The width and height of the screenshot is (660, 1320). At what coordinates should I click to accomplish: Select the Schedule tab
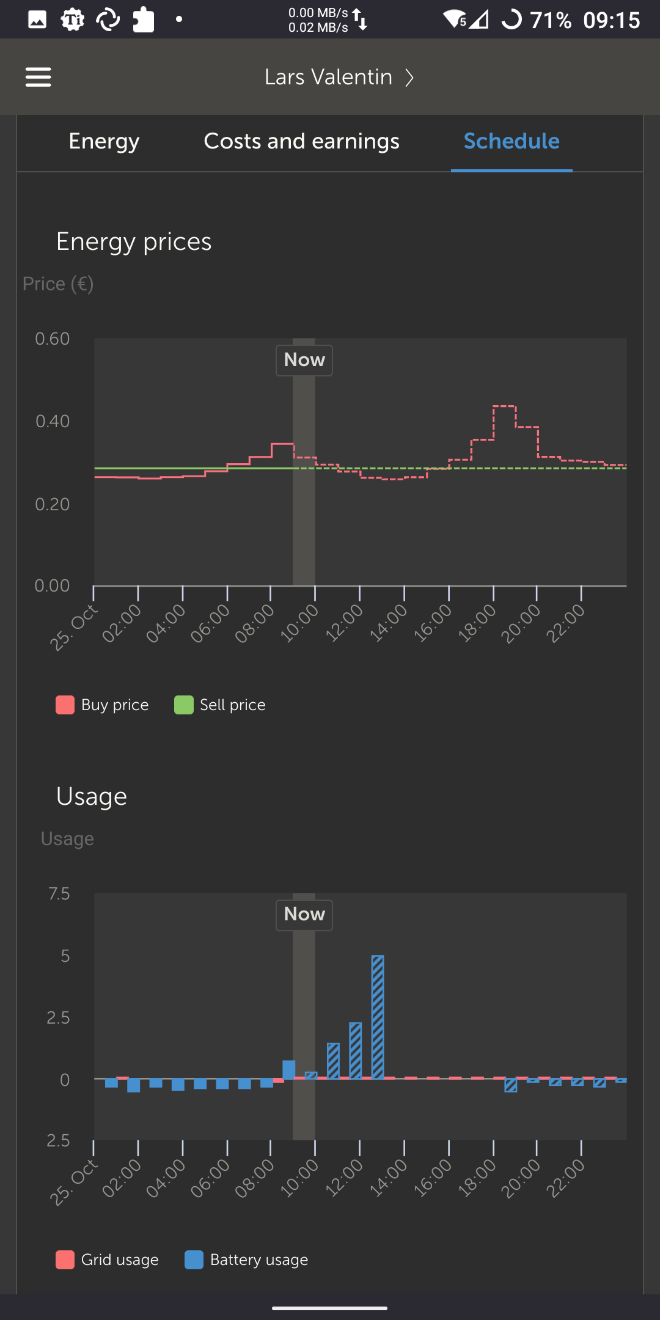coord(512,141)
